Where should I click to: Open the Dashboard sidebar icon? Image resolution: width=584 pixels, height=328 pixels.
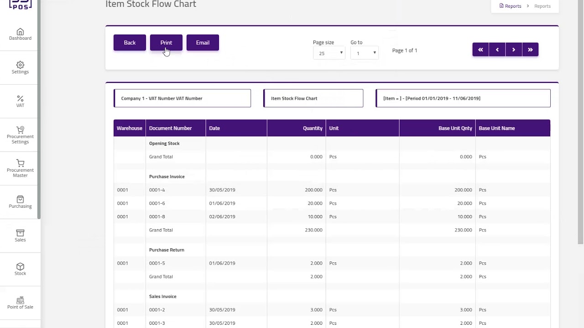tap(20, 34)
